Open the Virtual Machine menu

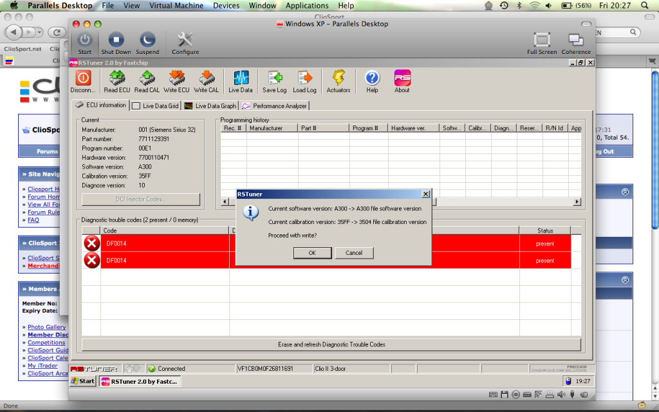[x=178, y=6]
